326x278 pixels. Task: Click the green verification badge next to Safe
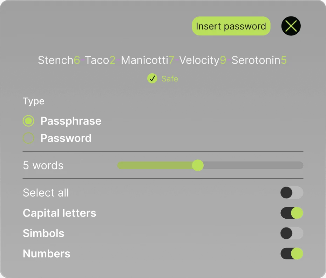click(152, 79)
